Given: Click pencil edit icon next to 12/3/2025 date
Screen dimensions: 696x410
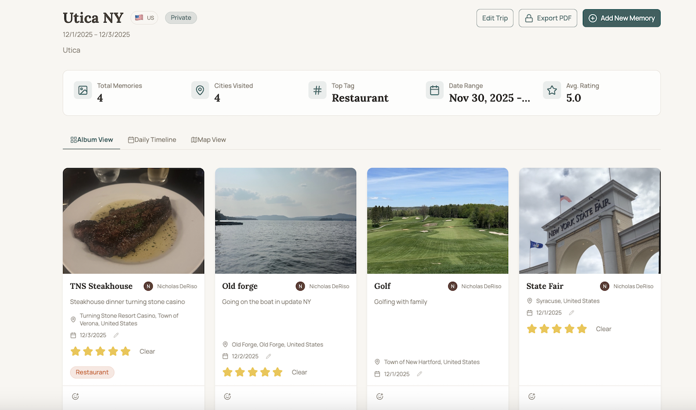Looking at the screenshot, I should click(116, 335).
